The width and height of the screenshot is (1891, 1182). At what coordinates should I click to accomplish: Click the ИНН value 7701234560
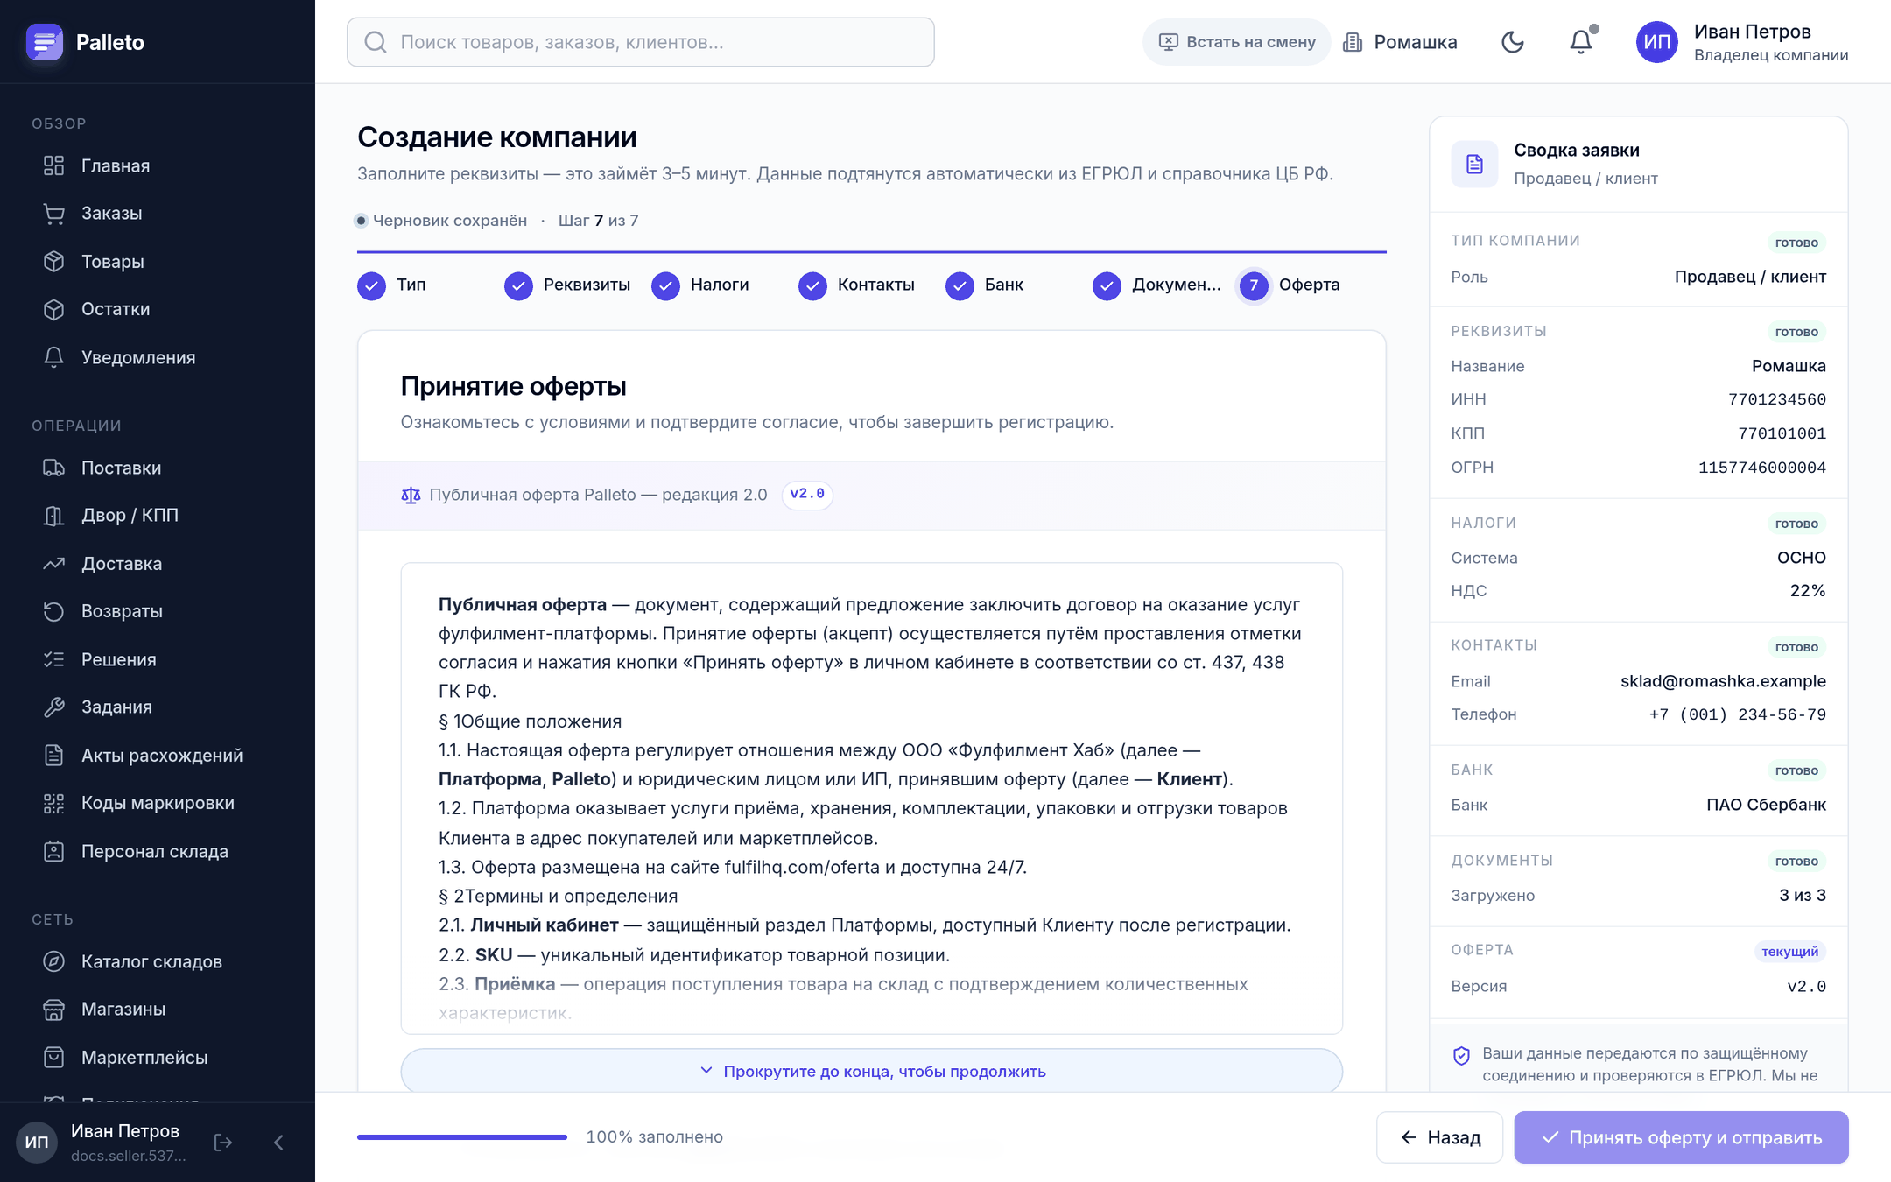pyautogui.click(x=1777, y=399)
